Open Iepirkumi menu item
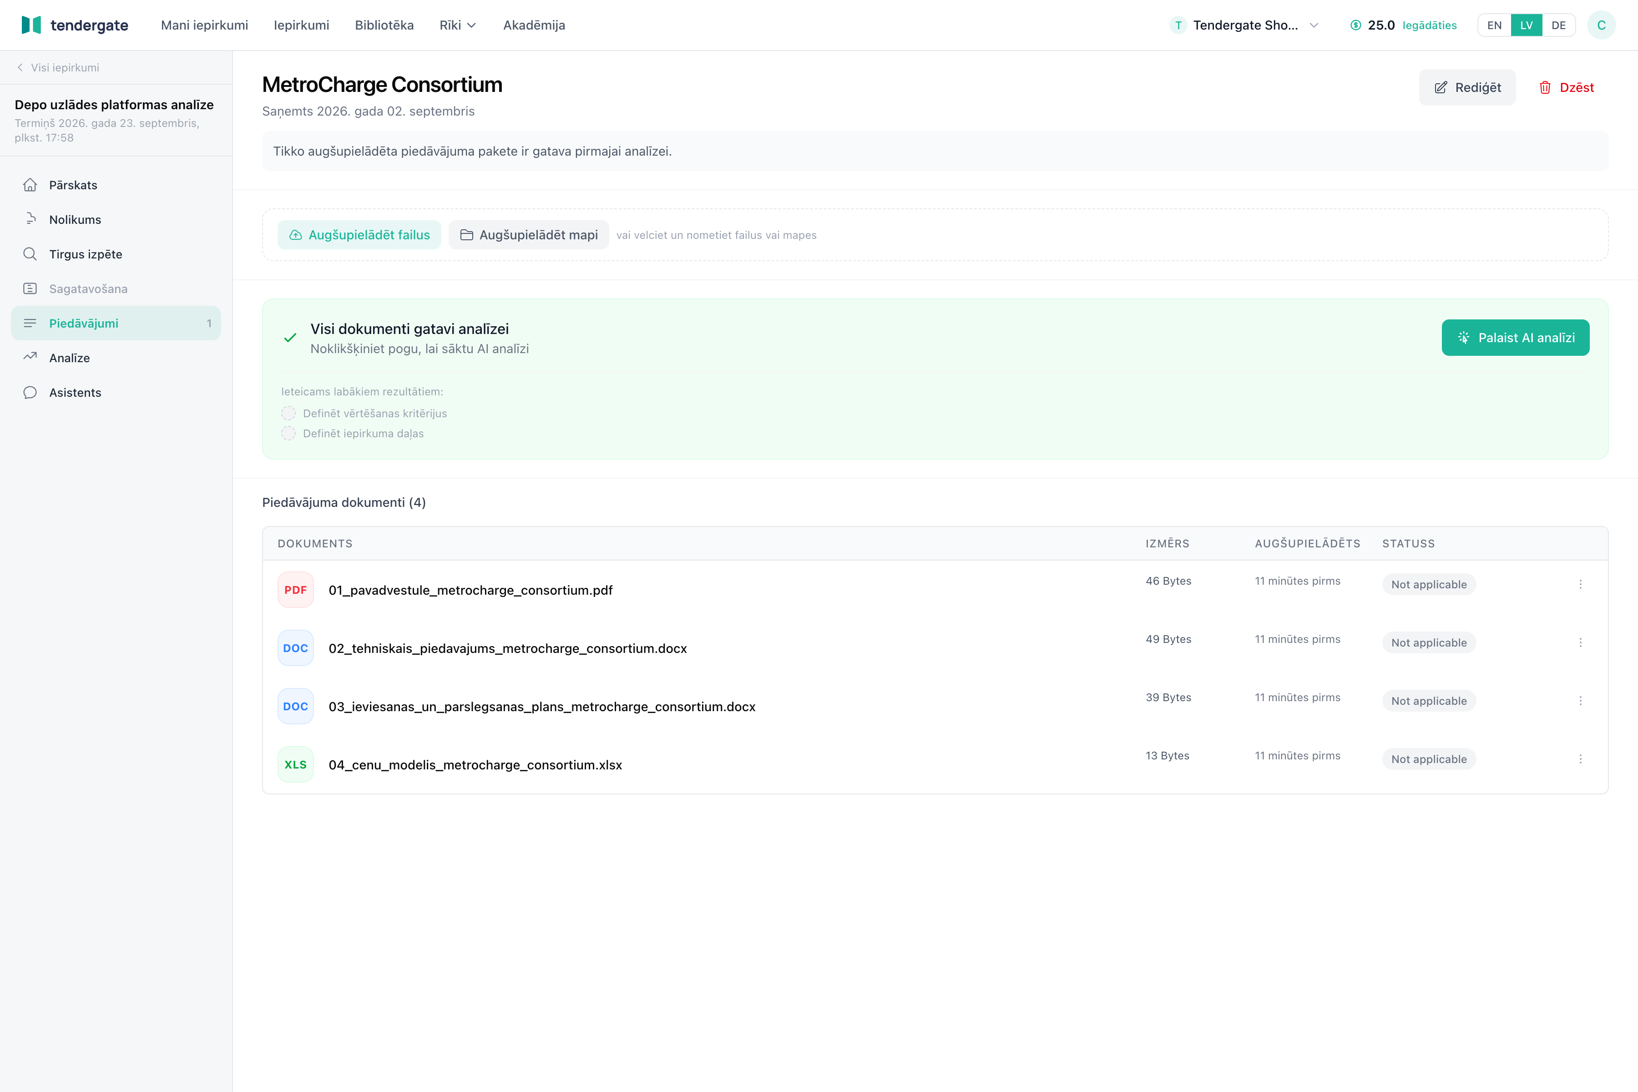The height and width of the screenshot is (1092, 1638). pos(302,25)
